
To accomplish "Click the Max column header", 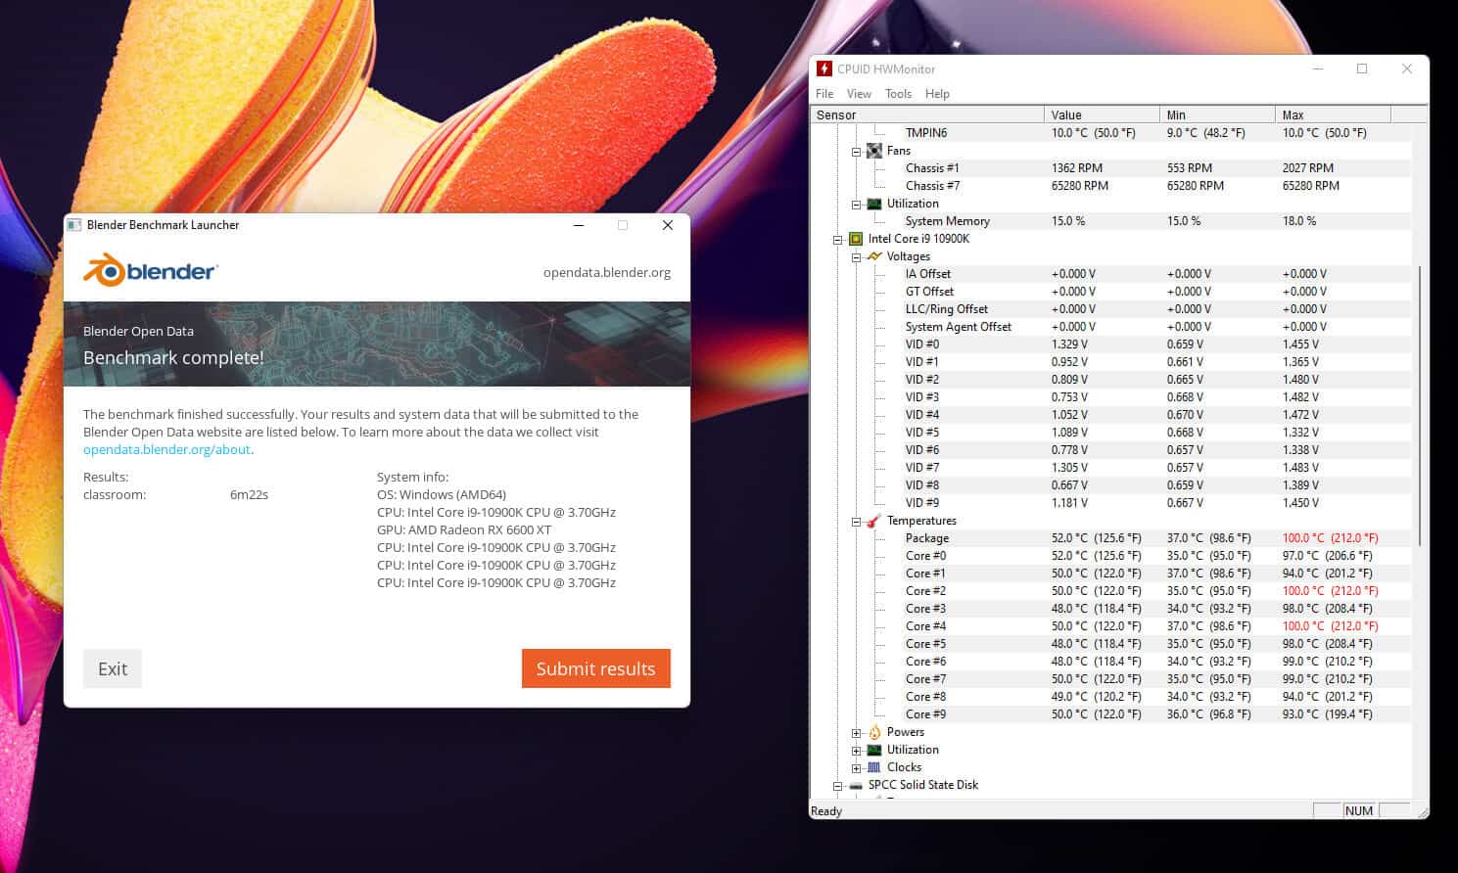I will 1333,115.
